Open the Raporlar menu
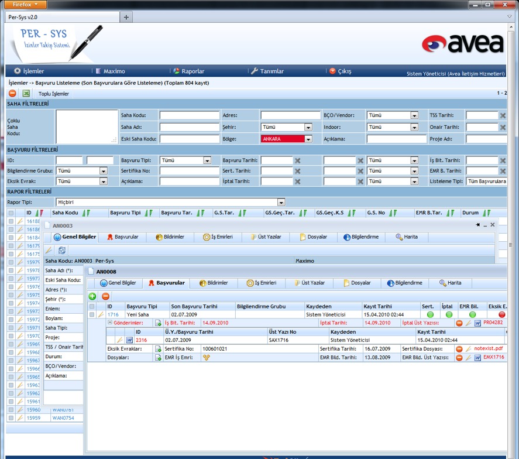The image size is (519, 459). tap(188, 71)
